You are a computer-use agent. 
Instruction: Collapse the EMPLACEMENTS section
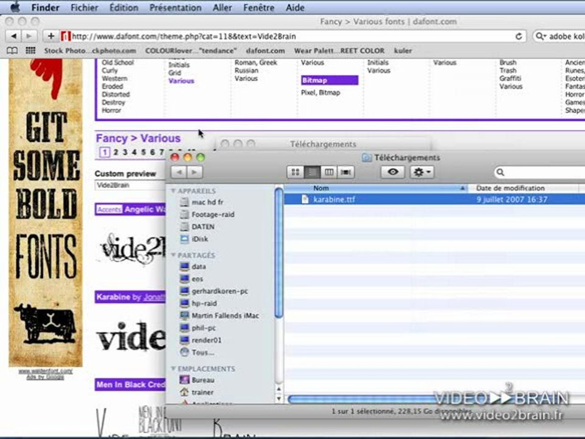pos(173,368)
